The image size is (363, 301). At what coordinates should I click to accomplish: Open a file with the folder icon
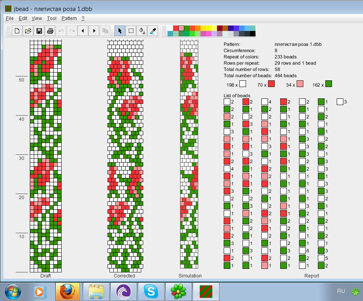[x=28, y=31]
